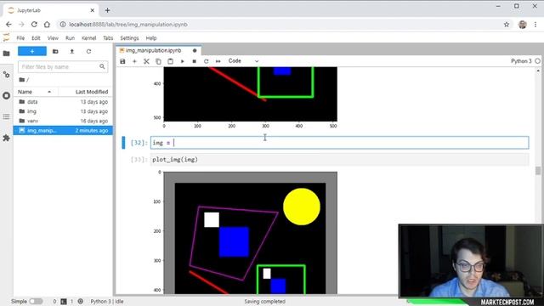Image resolution: width=544 pixels, height=306 pixels.
Task: Interrupt the kernel with the stop icon
Action: (x=195, y=61)
